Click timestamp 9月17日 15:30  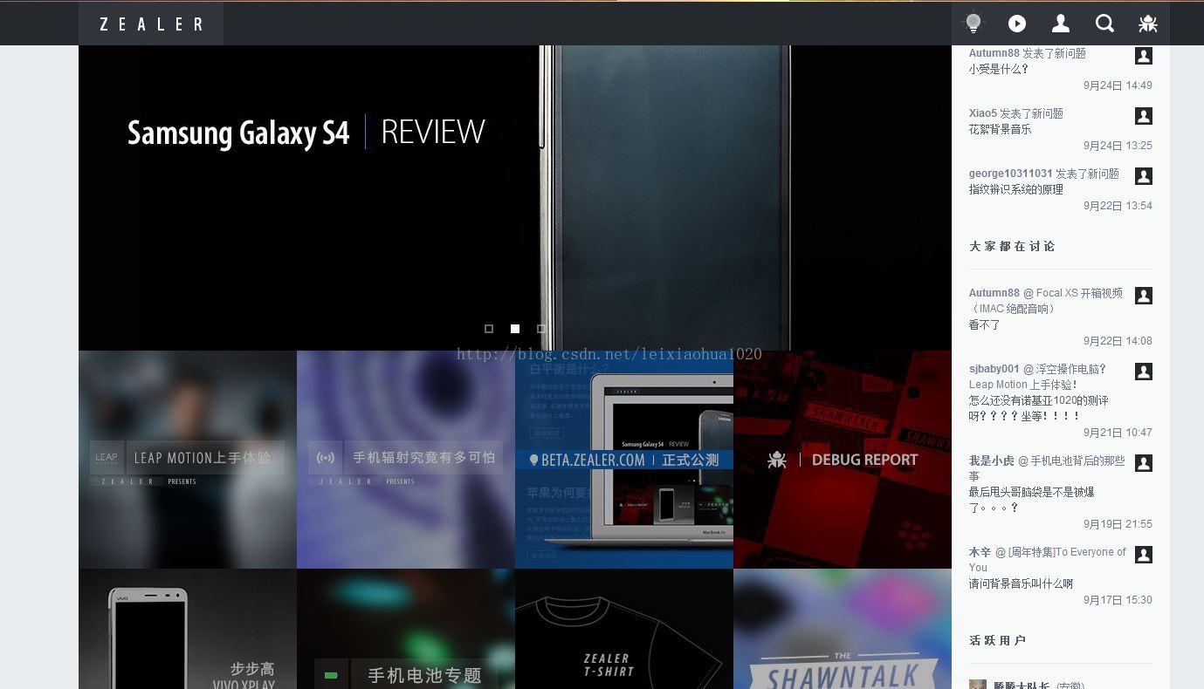pyautogui.click(x=1118, y=600)
